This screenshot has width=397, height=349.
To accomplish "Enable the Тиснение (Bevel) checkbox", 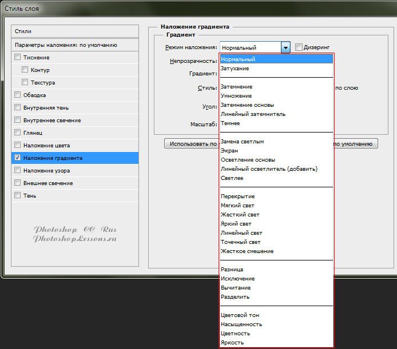I will coord(17,57).
